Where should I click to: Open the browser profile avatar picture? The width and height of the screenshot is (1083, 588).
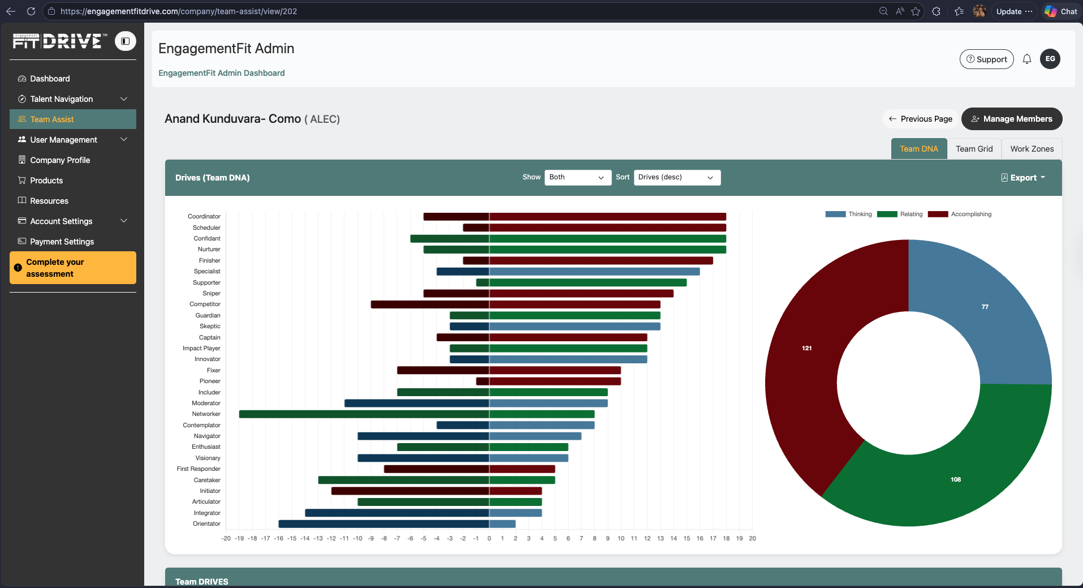980,11
